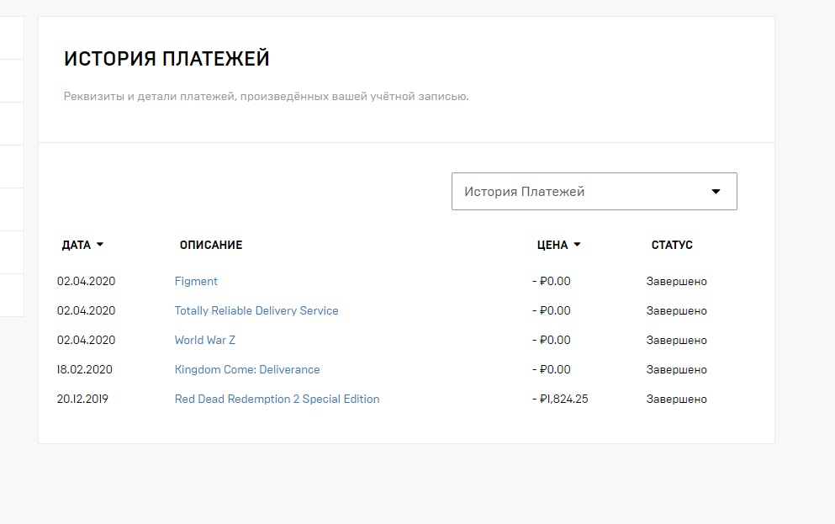
Task: Open the Figment purchase link
Action: [x=196, y=282]
